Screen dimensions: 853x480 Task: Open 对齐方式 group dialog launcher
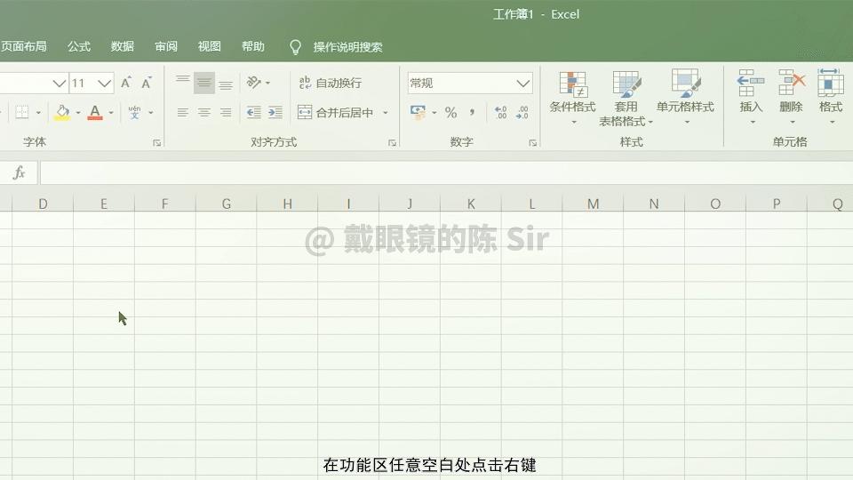392,142
